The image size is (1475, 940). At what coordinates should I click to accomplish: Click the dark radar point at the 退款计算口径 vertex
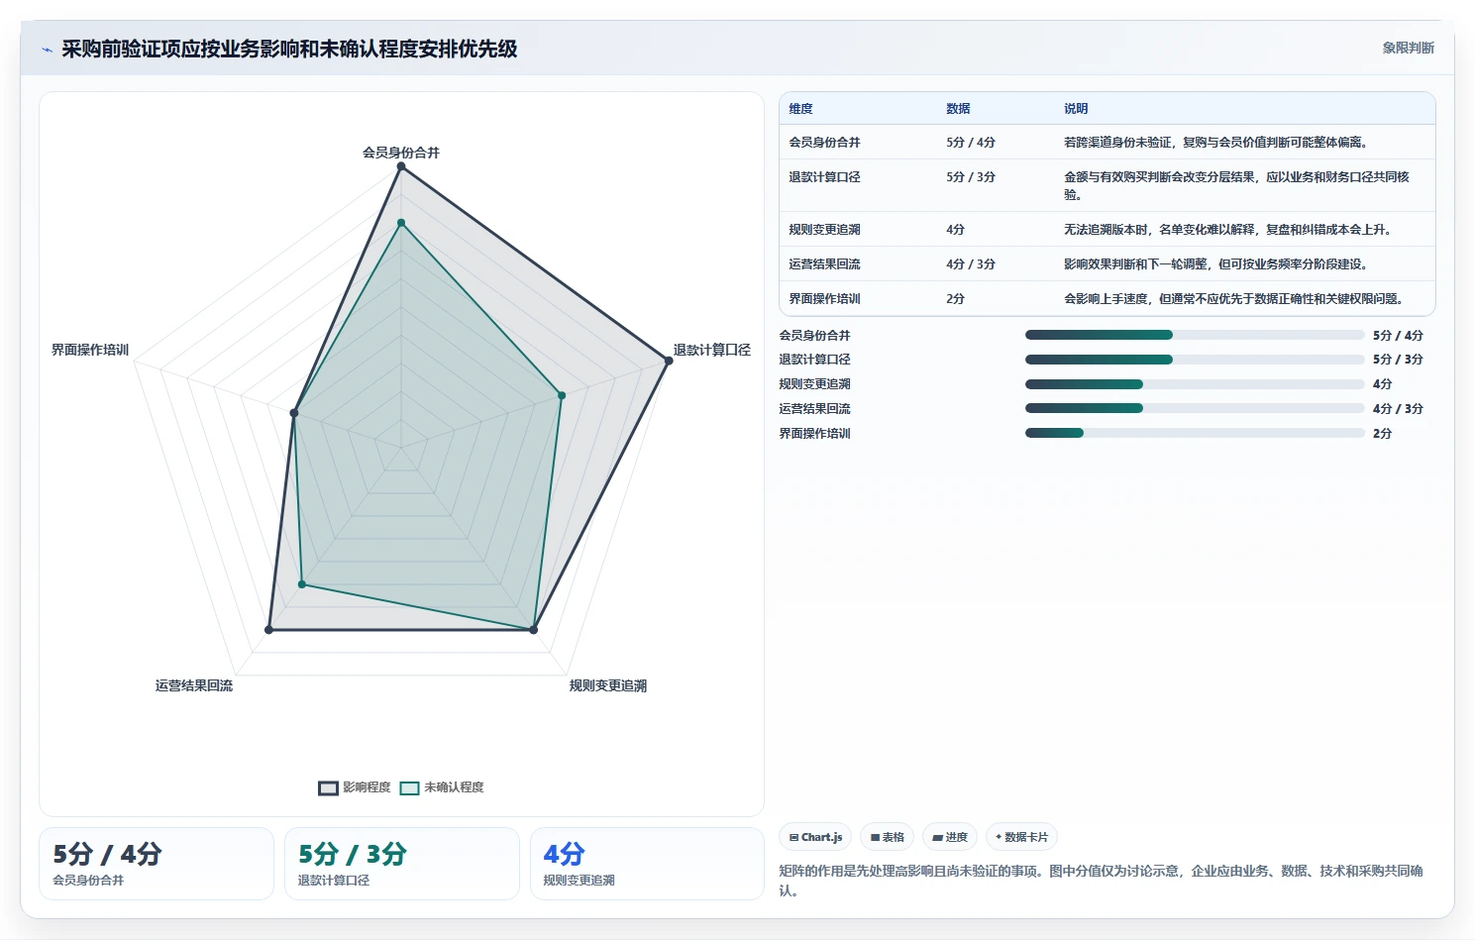[x=668, y=361]
